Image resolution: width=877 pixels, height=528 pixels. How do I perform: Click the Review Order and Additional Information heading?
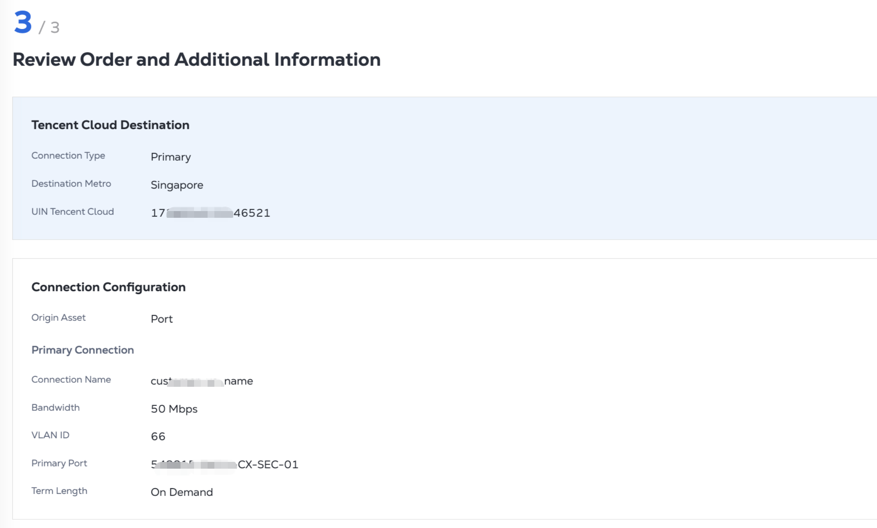pos(196,60)
